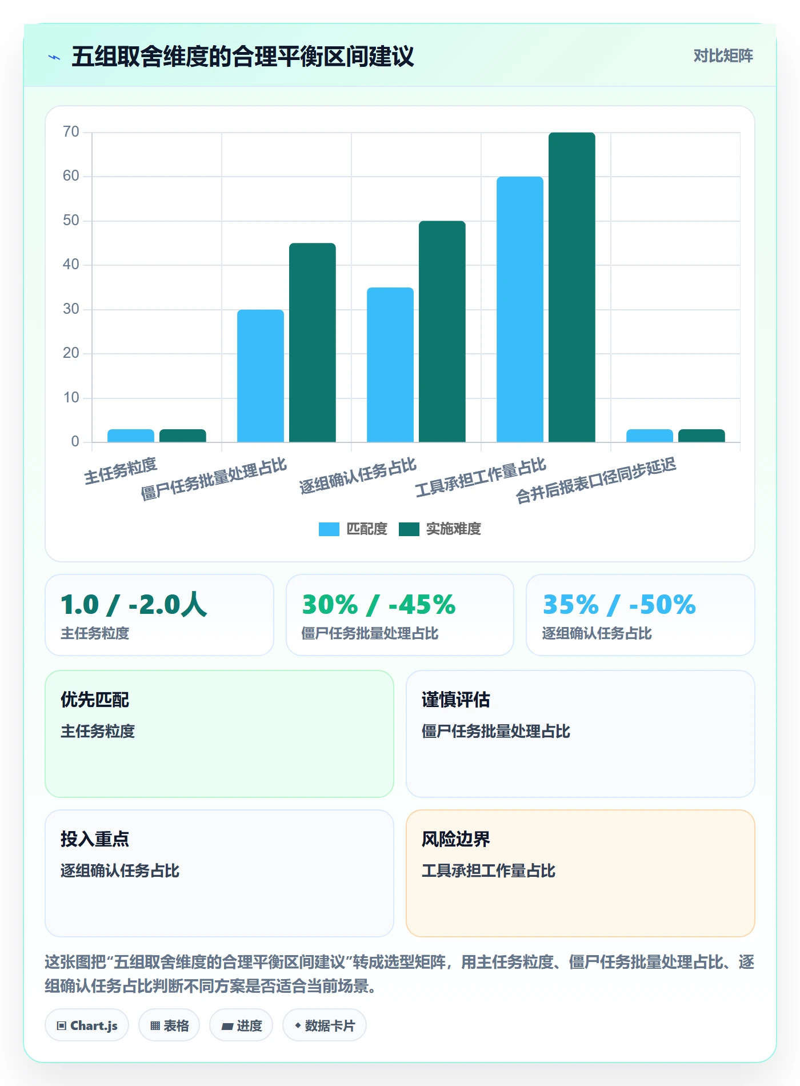Click the 实施难度 bar for 合并后报表口径同步延迟
800x1086 pixels.
pyautogui.click(x=702, y=436)
